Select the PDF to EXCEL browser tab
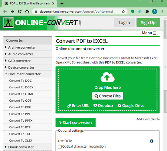Viewport: 167px width, 151px height. click(x=29, y=3)
